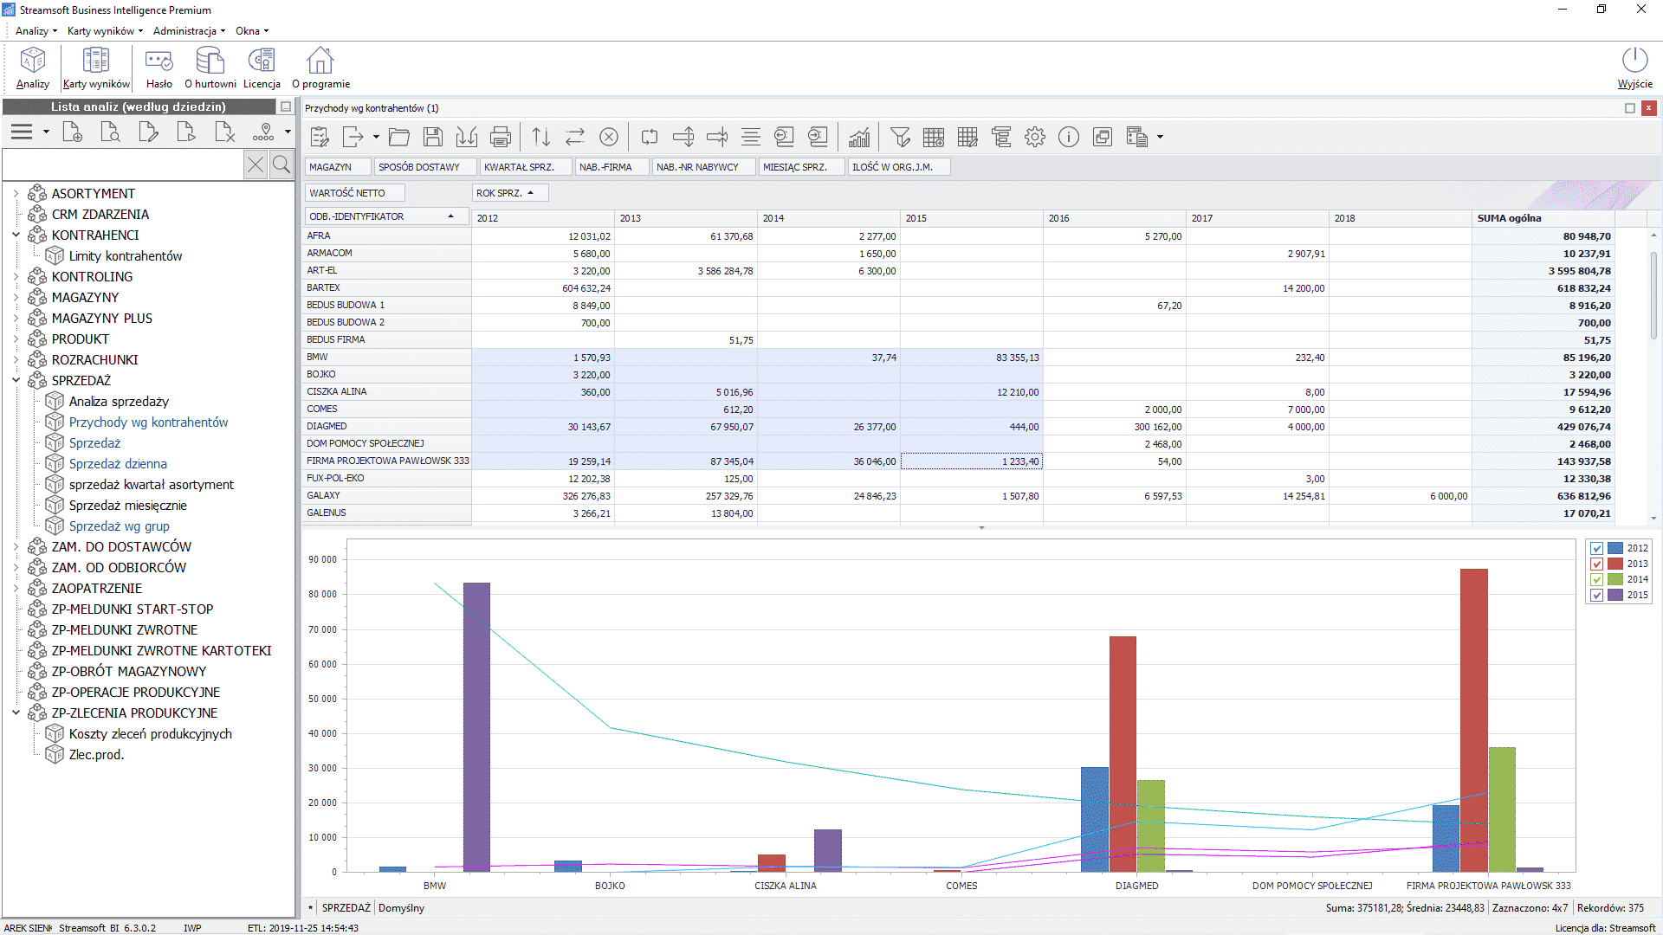Image resolution: width=1663 pixels, height=935 pixels.
Task: Collapse the SPRZEDAŻ tree branch
Action: click(16, 380)
